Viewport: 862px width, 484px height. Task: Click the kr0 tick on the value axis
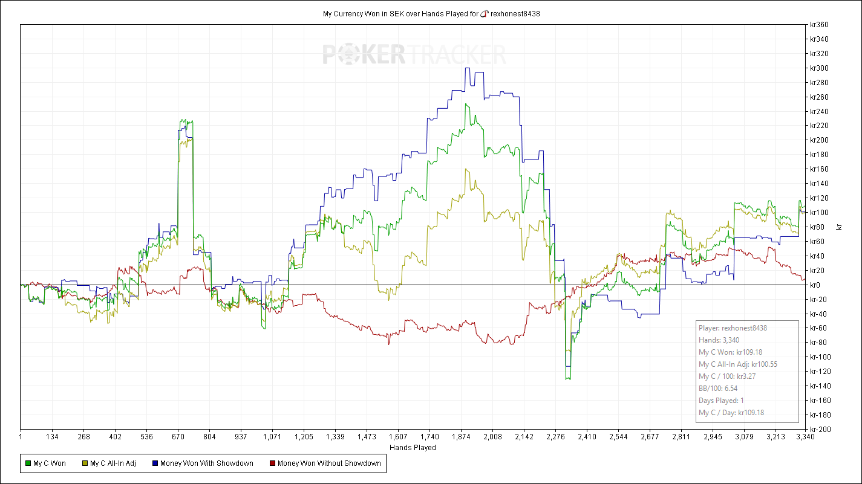point(815,285)
